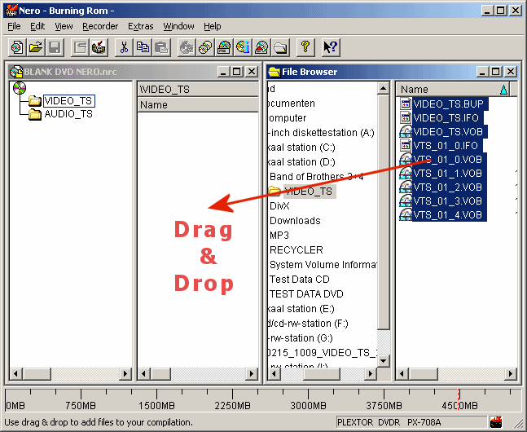Open the compilation info toolbar icon
This screenshot has width=527, height=432.
coord(80,47)
